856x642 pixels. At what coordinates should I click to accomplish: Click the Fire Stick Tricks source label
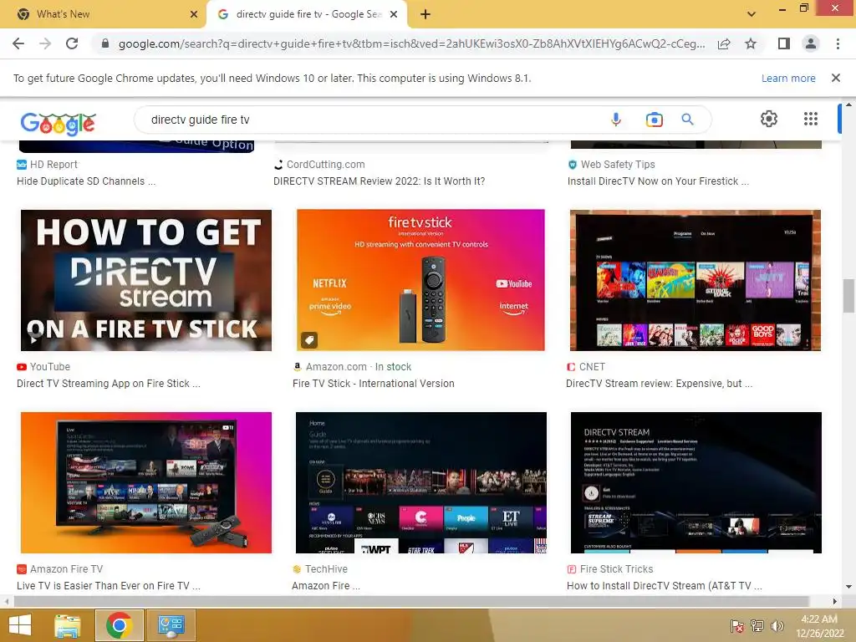pyautogui.click(x=616, y=568)
